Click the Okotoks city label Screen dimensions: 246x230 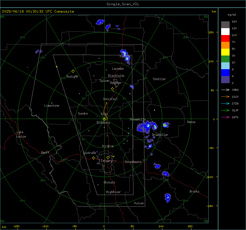tap(109, 182)
